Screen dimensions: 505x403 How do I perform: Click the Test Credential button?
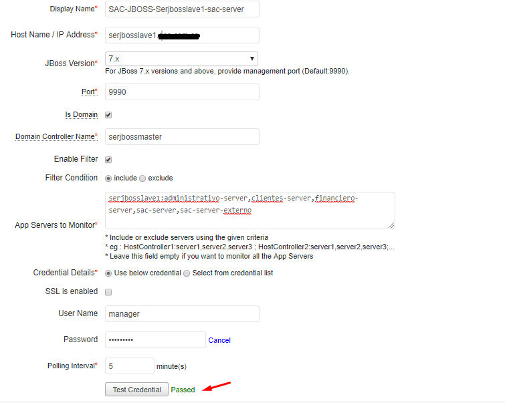pyautogui.click(x=136, y=390)
